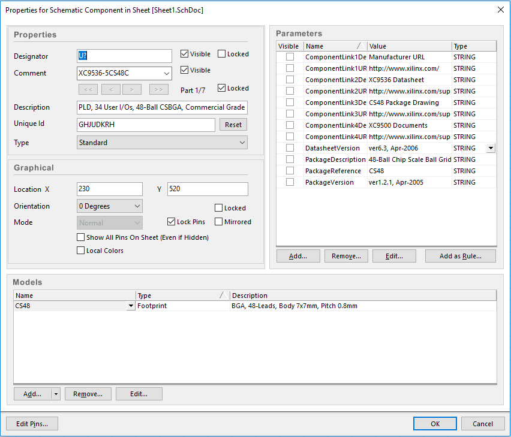
Task: Go to the first part using << button
Action: tap(87, 89)
